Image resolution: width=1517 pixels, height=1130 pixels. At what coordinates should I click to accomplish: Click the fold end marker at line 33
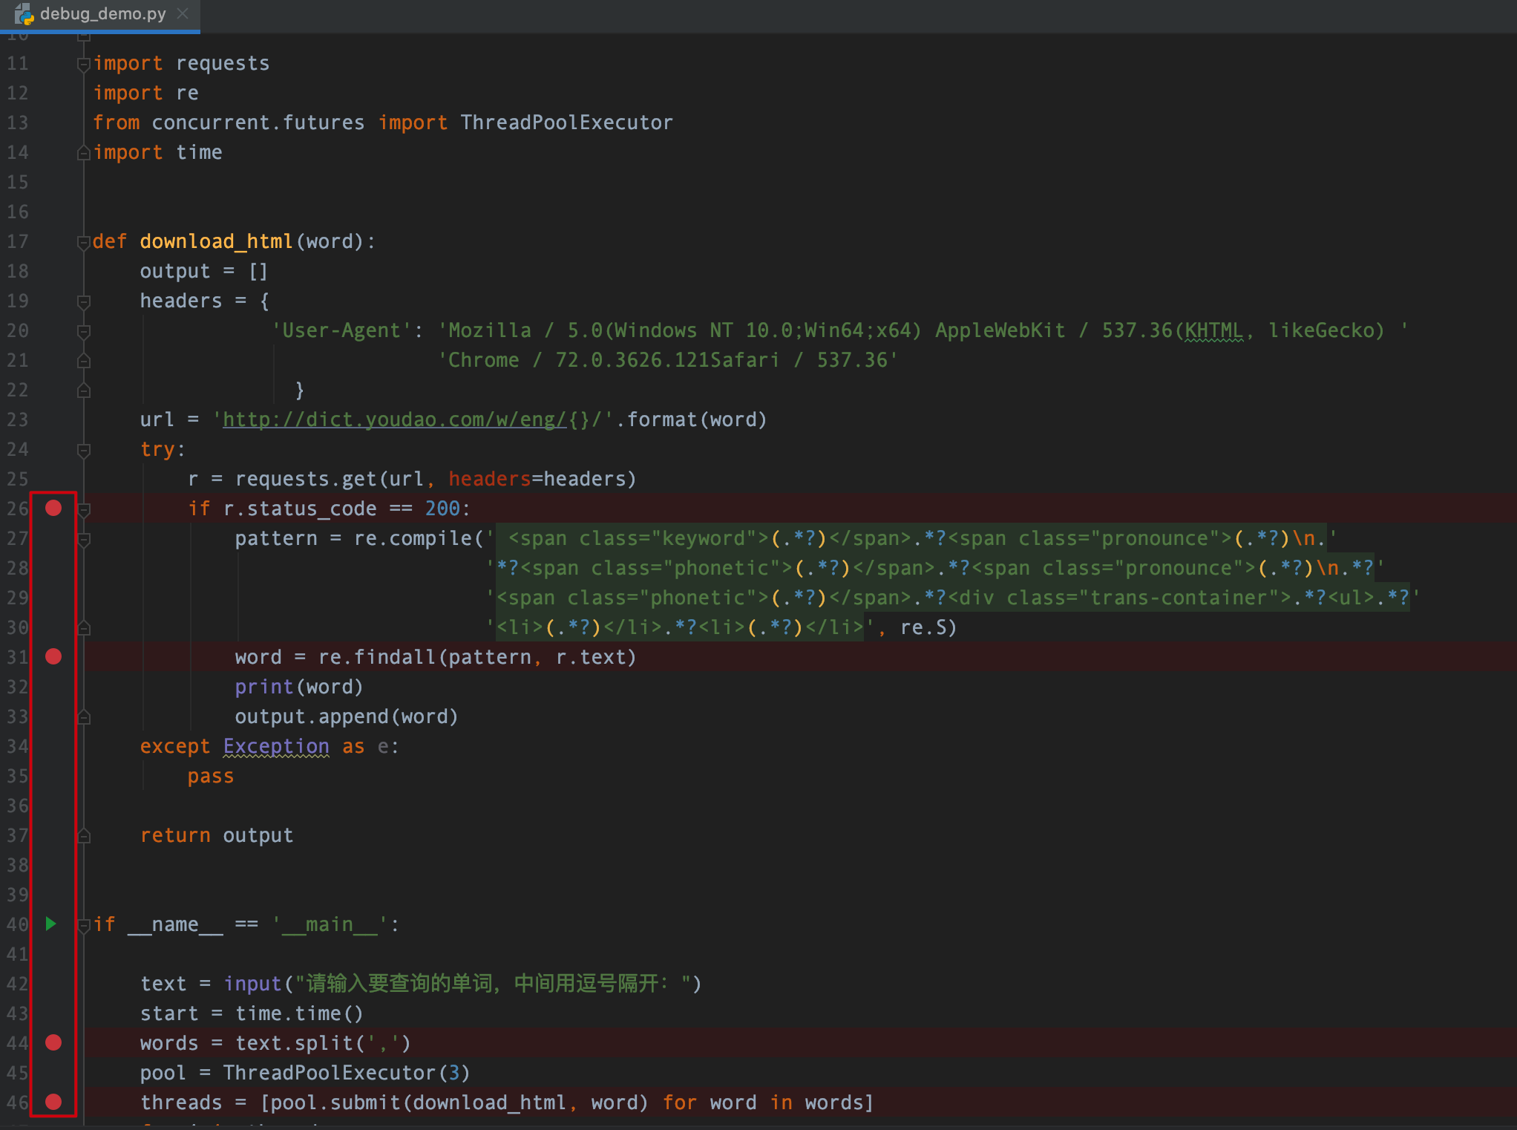tap(84, 717)
